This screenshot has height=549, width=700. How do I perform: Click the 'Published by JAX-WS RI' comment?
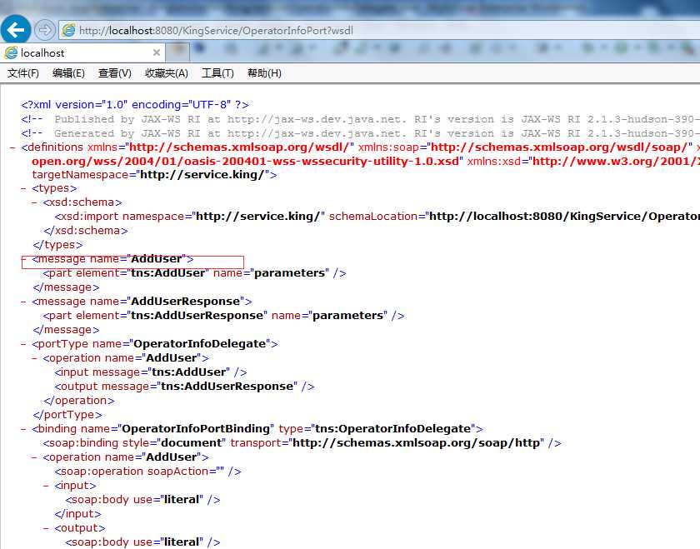(x=360, y=119)
